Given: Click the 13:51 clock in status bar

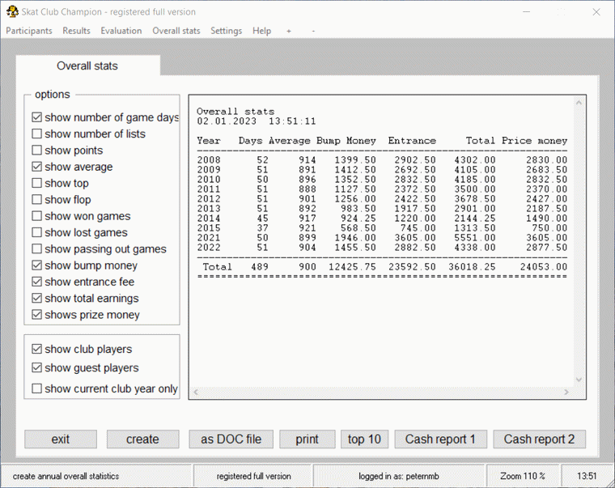Looking at the screenshot, I should (587, 476).
